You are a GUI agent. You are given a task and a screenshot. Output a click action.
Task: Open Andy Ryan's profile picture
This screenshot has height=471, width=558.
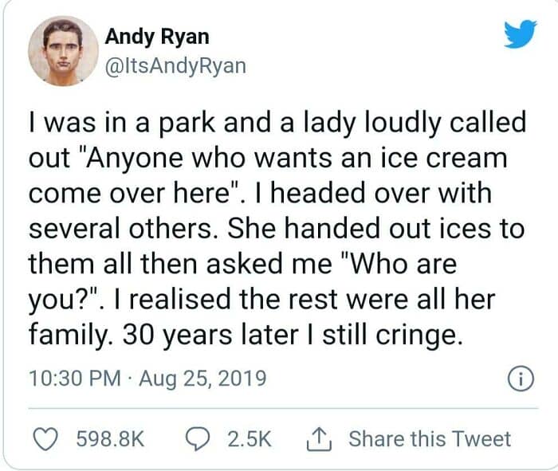coord(62,53)
